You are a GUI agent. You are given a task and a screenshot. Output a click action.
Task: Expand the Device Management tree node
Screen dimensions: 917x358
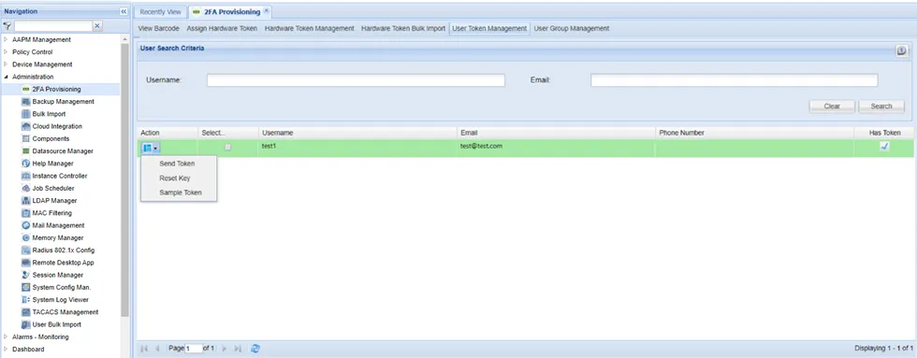click(x=6, y=64)
